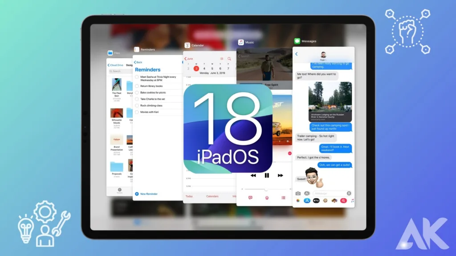Image resolution: width=456 pixels, height=256 pixels.
Task: Open the lyrics icon in Music player
Action: click(250, 198)
